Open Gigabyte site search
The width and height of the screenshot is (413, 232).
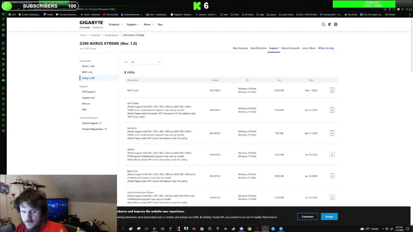tap(323, 24)
